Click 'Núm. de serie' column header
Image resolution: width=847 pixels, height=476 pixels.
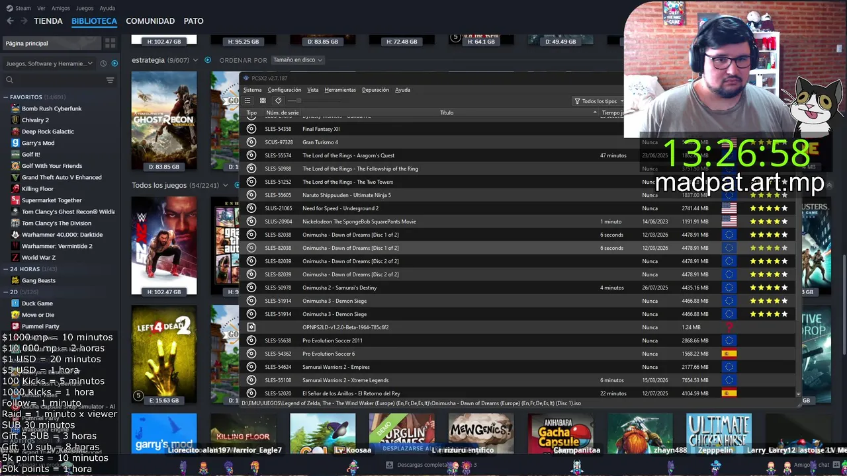point(283,112)
